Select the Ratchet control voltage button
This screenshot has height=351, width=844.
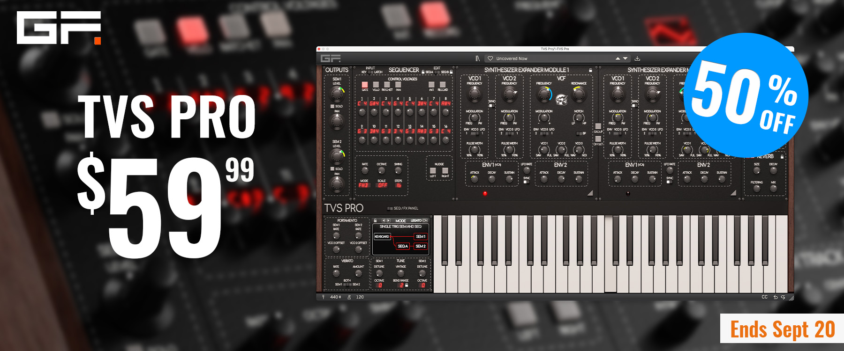pyautogui.click(x=387, y=84)
